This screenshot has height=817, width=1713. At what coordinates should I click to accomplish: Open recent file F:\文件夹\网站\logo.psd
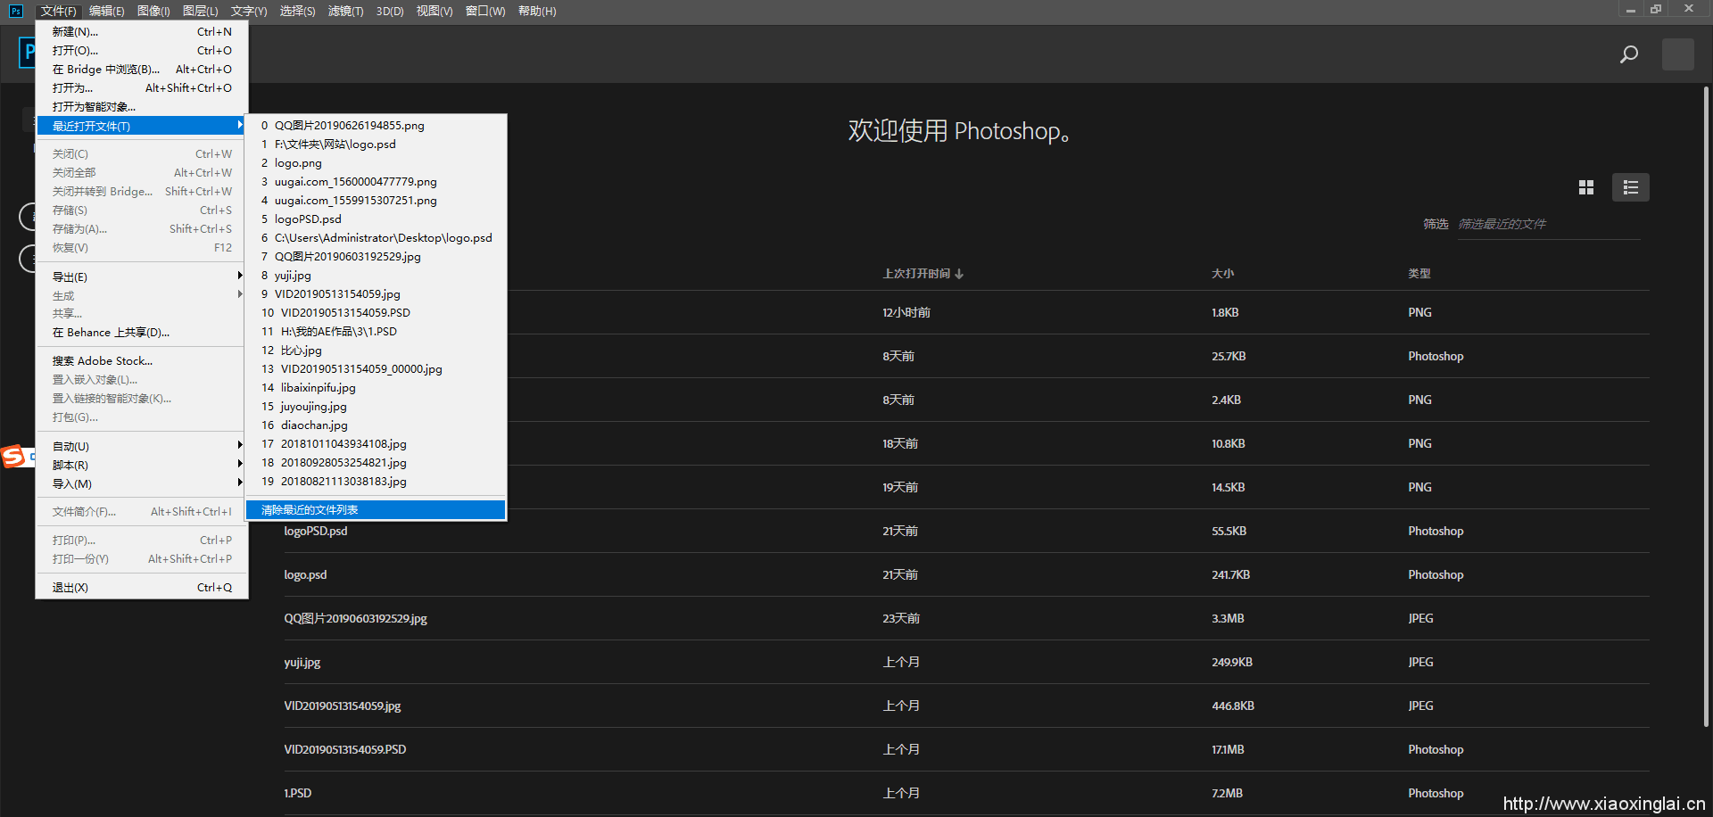(376, 144)
